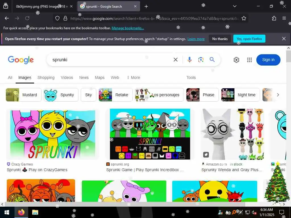The height and width of the screenshot is (218, 291).
Task: Go back using the browser back arrow
Action: coord(7,18)
